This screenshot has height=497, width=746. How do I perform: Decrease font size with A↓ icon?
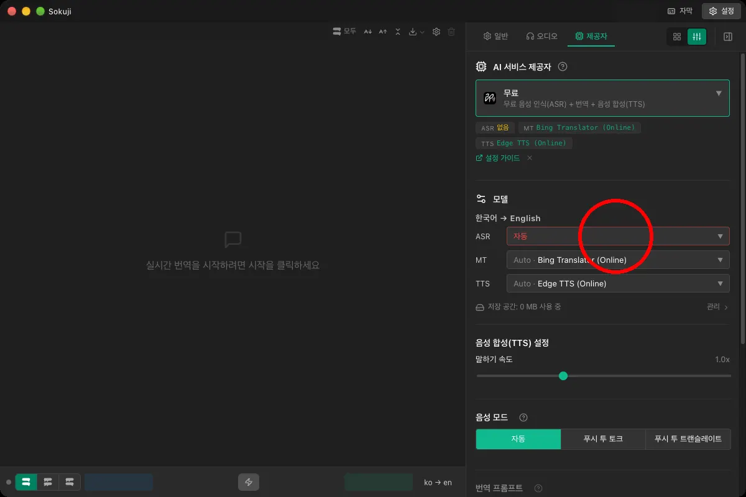pyautogui.click(x=367, y=31)
